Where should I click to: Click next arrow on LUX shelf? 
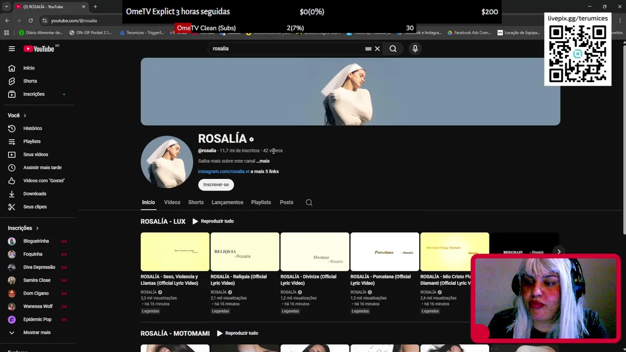point(559,252)
